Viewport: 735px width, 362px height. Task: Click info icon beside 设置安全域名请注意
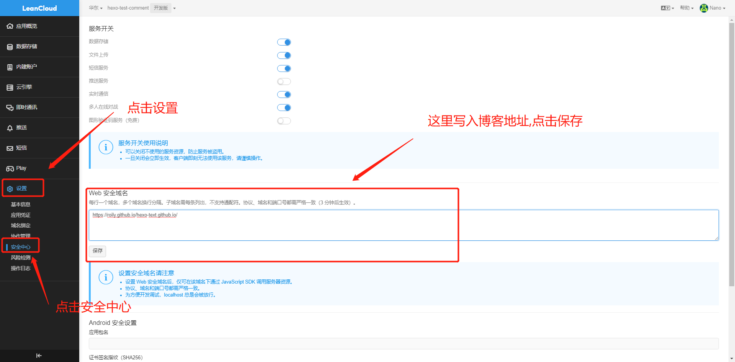click(x=106, y=277)
